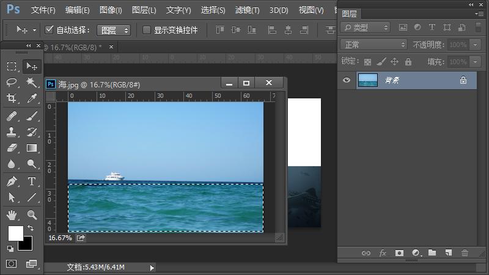Select the Eraser tool
The width and height of the screenshot is (489, 275).
tap(12, 148)
